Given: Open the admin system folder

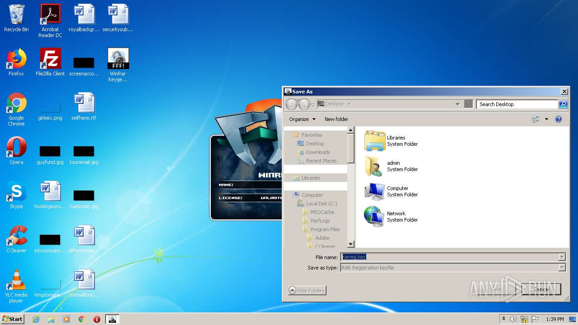Looking at the screenshot, I should click(391, 166).
